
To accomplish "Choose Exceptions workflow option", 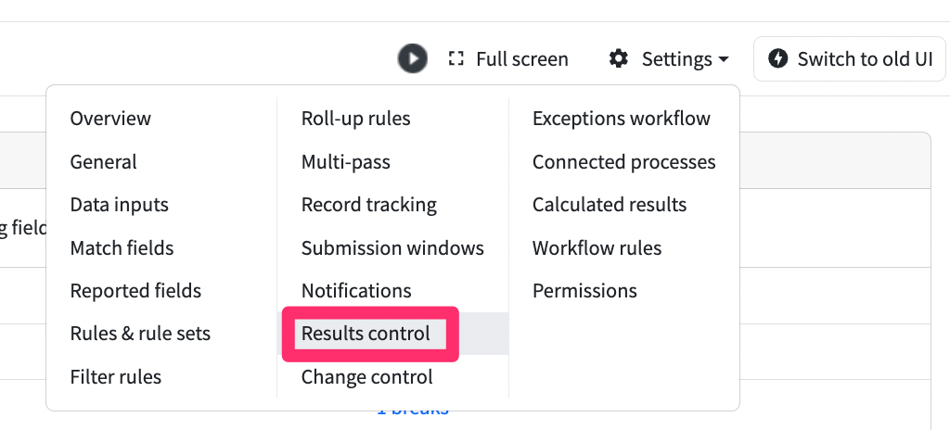I will (621, 118).
